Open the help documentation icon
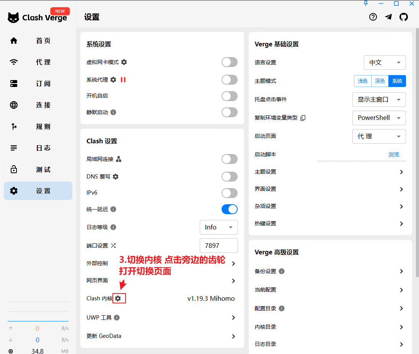The width and height of the screenshot is (419, 354). tap(373, 17)
